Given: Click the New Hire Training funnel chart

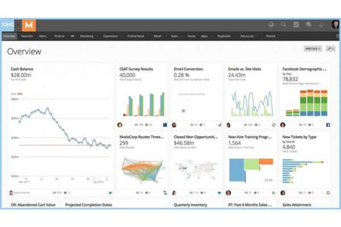Looking at the screenshot, I should point(251,170).
